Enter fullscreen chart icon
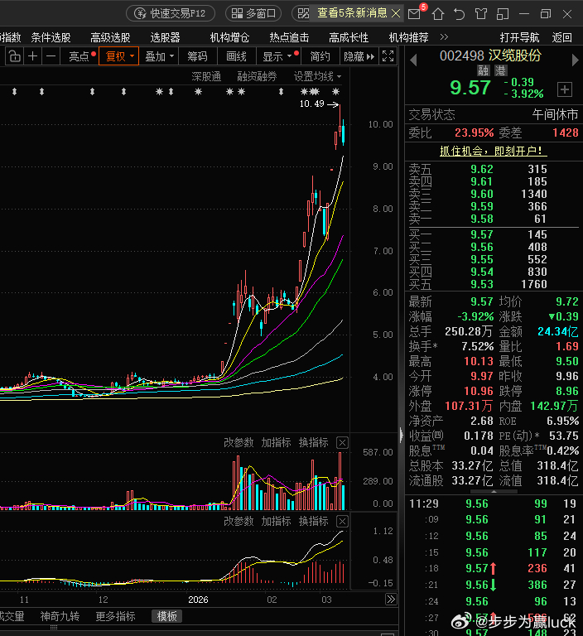The image size is (583, 636). pos(388,56)
